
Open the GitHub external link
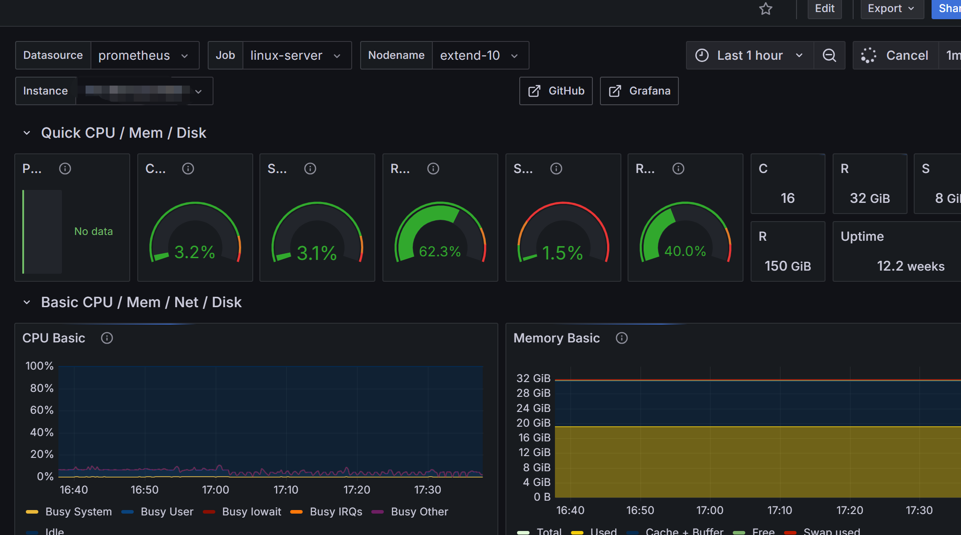coord(556,91)
